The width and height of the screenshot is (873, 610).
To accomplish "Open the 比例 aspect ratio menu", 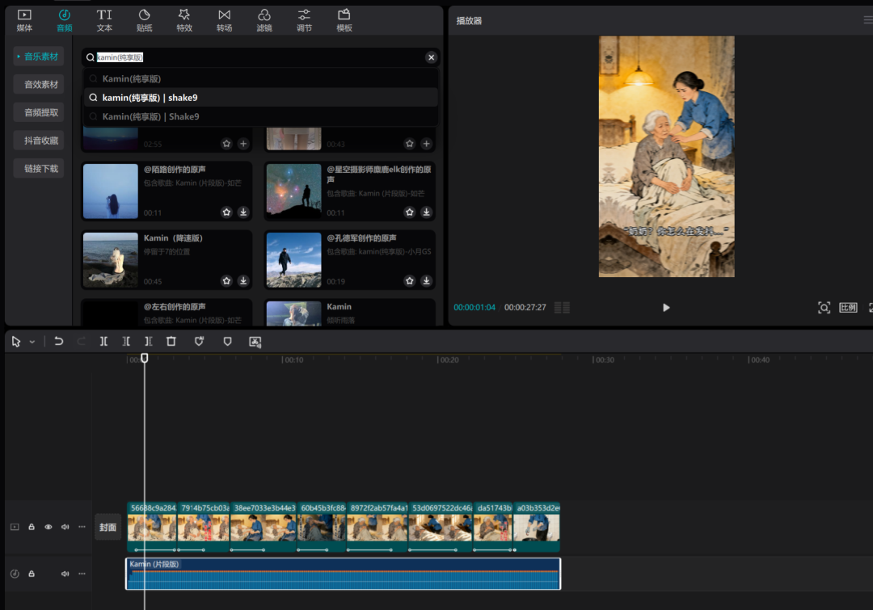I will click(848, 308).
